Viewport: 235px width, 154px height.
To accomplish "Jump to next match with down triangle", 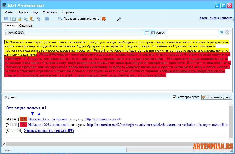I will (32, 114).
